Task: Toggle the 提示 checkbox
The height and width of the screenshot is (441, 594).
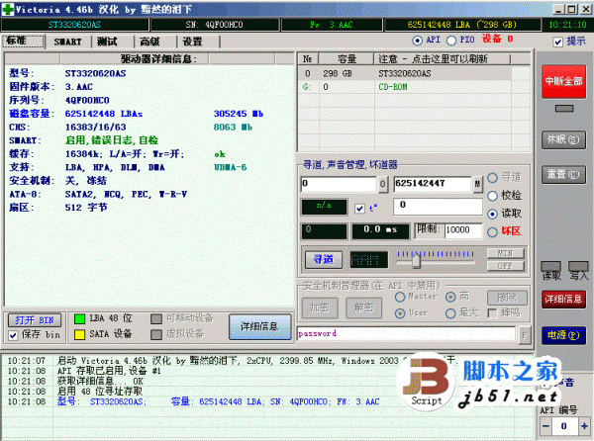Action: [557, 42]
